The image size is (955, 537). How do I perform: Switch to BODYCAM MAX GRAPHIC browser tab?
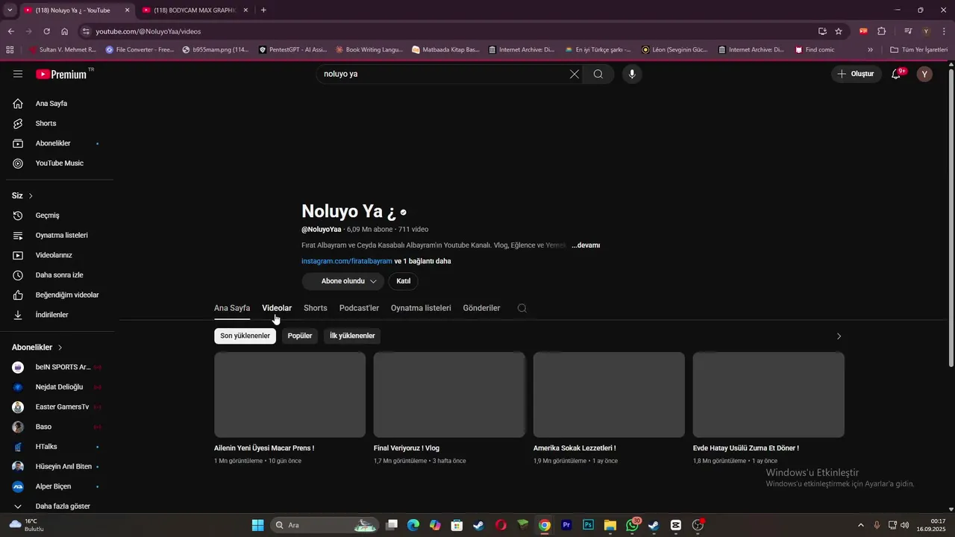[195, 10]
